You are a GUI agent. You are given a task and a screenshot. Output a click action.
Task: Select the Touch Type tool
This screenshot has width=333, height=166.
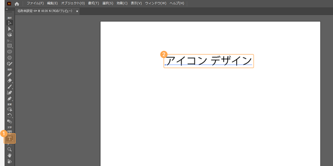coord(10,132)
